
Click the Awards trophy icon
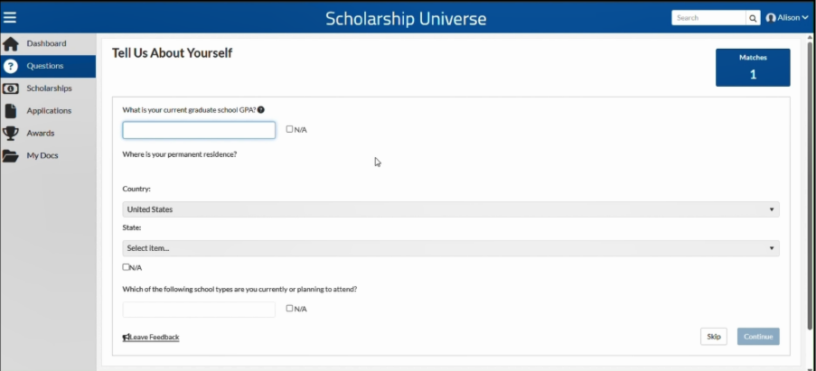[x=11, y=134]
